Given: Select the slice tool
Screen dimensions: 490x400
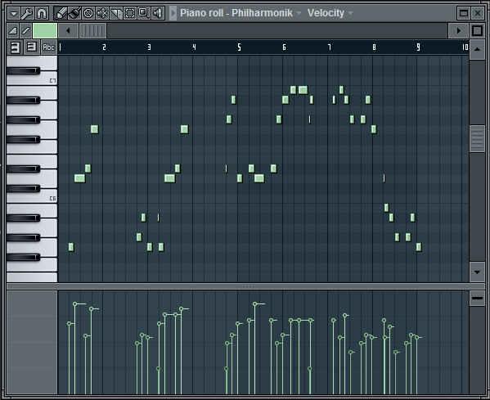Looking at the screenshot, I should coord(116,13).
